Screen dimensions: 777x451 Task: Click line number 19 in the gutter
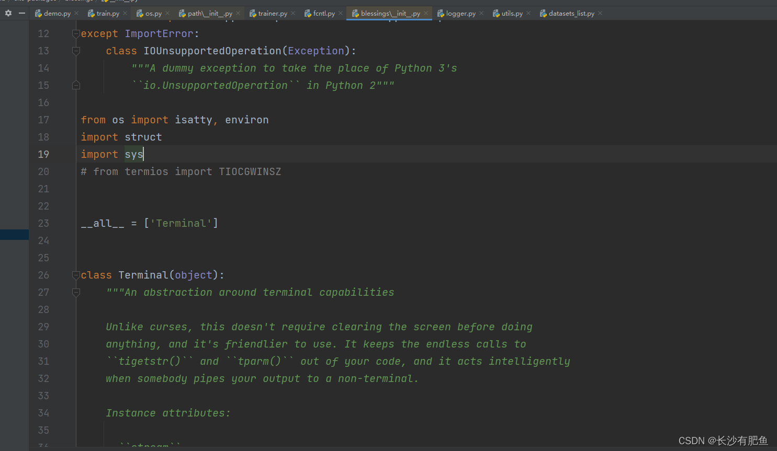(x=43, y=154)
